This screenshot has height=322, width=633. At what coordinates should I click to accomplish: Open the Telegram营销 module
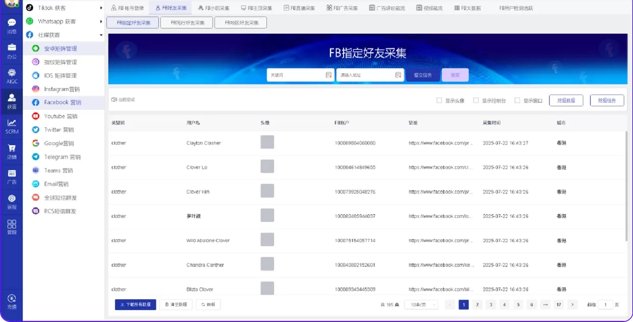pos(61,157)
